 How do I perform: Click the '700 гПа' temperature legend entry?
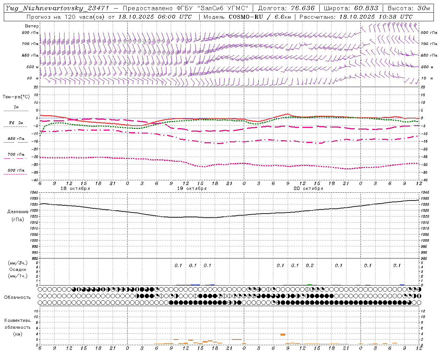coord(16,154)
